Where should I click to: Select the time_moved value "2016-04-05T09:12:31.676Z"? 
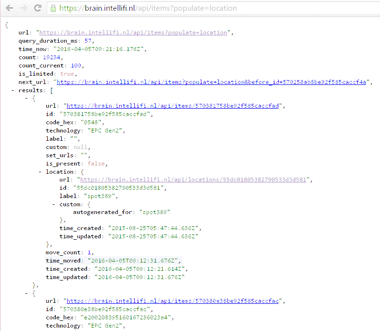click(x=133, y=261)
